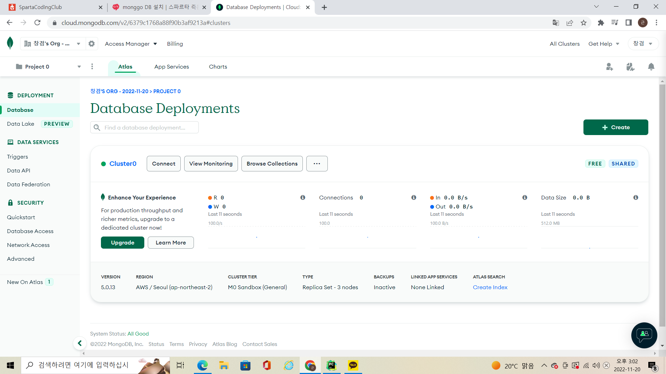
Task: Open Chrome profile avatar
Action: (642, 23)
